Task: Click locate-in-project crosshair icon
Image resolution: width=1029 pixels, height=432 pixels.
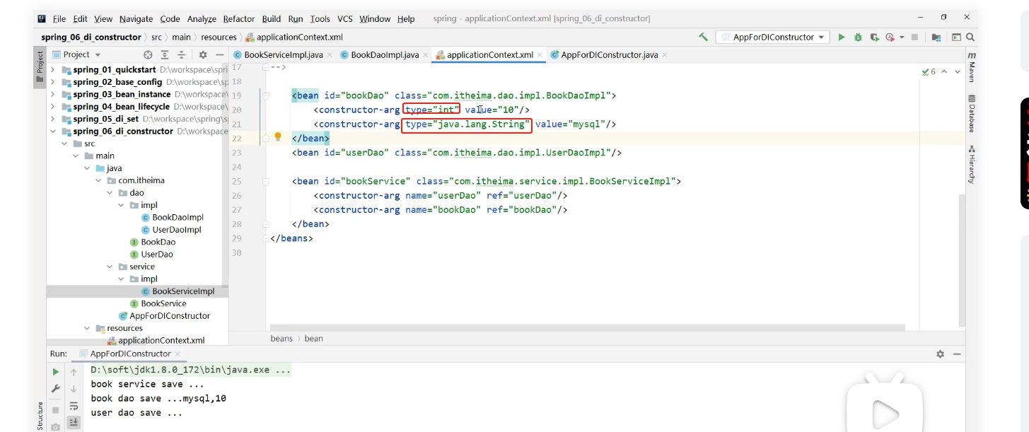Action: (148, 54)
